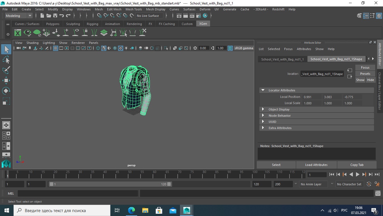The image size is (383, 216).
Task: Open the No Anim Layer dropdown
Action: [313, 184]
